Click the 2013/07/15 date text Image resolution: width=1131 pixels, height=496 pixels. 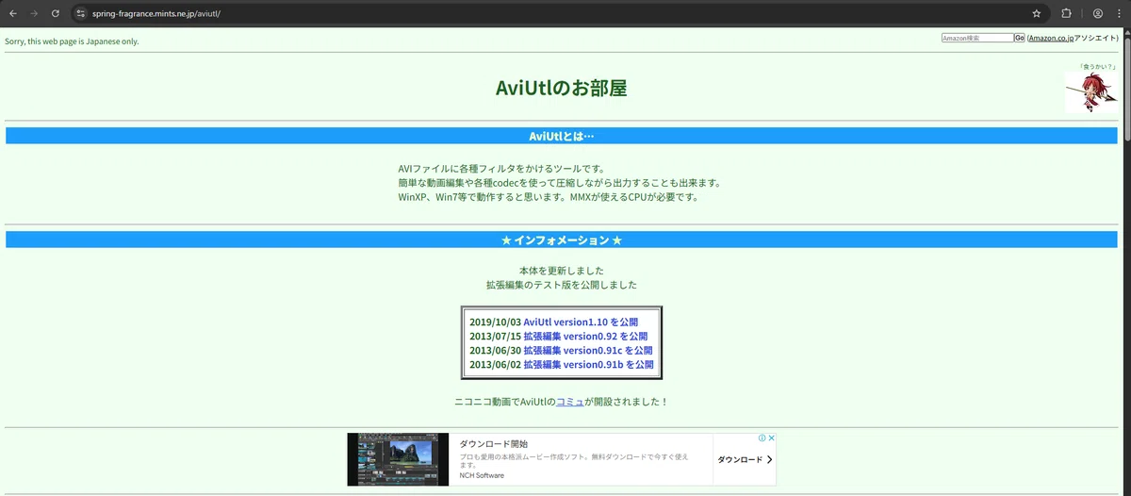[x=495, y=336]
